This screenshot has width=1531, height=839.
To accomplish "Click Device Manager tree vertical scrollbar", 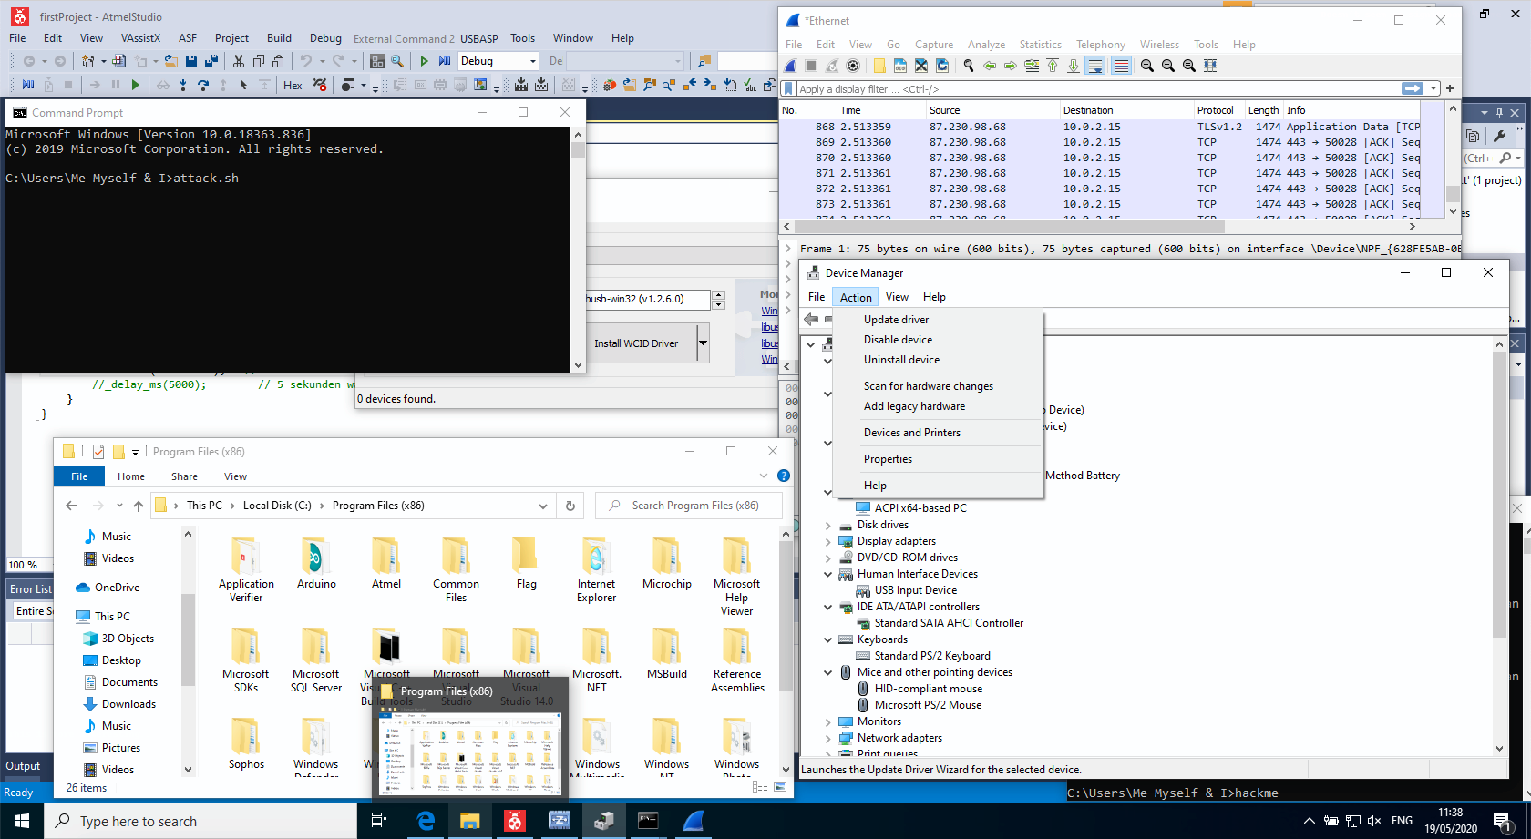I will tap(1499, 547).
